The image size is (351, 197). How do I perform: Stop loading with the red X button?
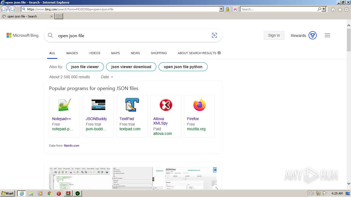(235, 9)
